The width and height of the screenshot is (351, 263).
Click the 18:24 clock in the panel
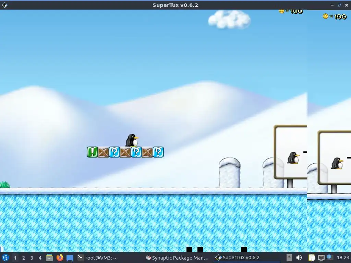click(x=343, y=258)
